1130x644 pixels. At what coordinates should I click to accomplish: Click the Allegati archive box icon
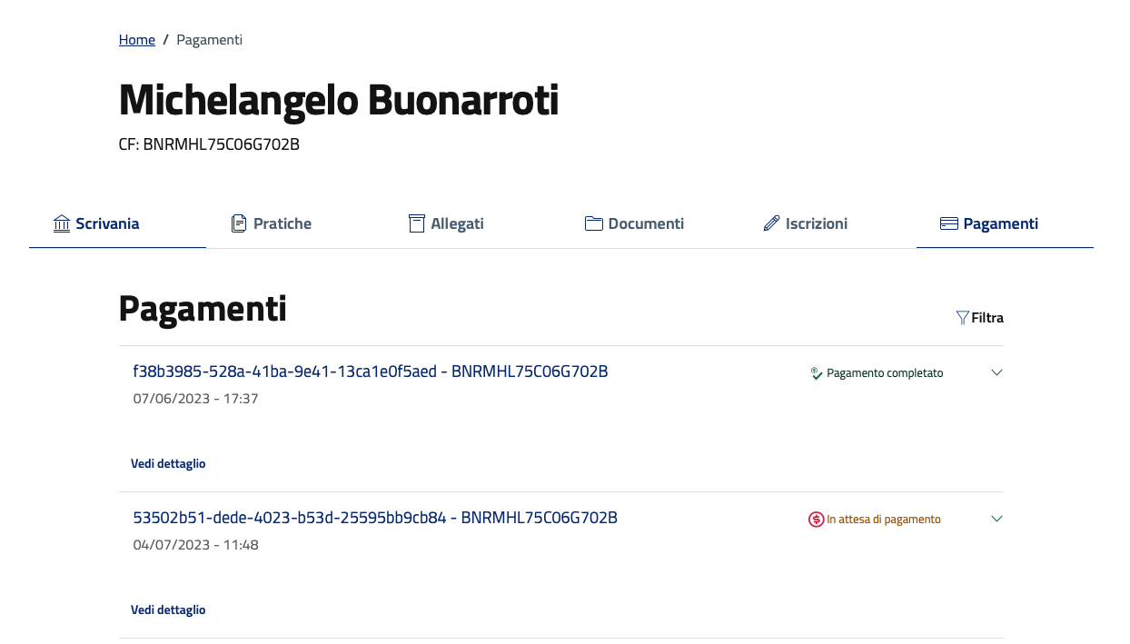click(x=417, y=223)
